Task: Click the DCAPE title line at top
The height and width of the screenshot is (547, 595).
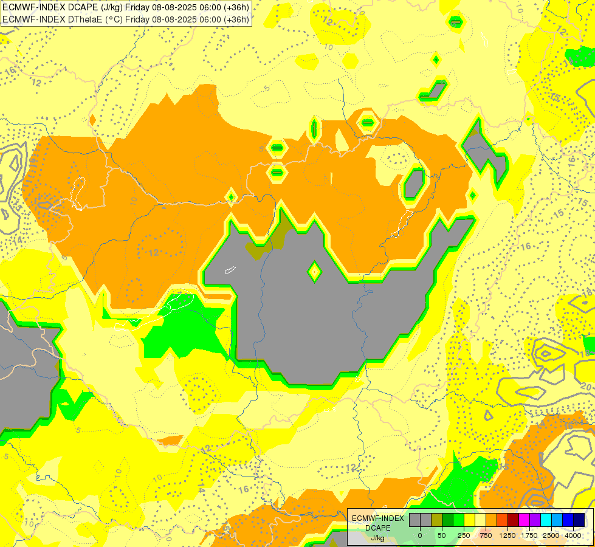Action: [126, 7]
